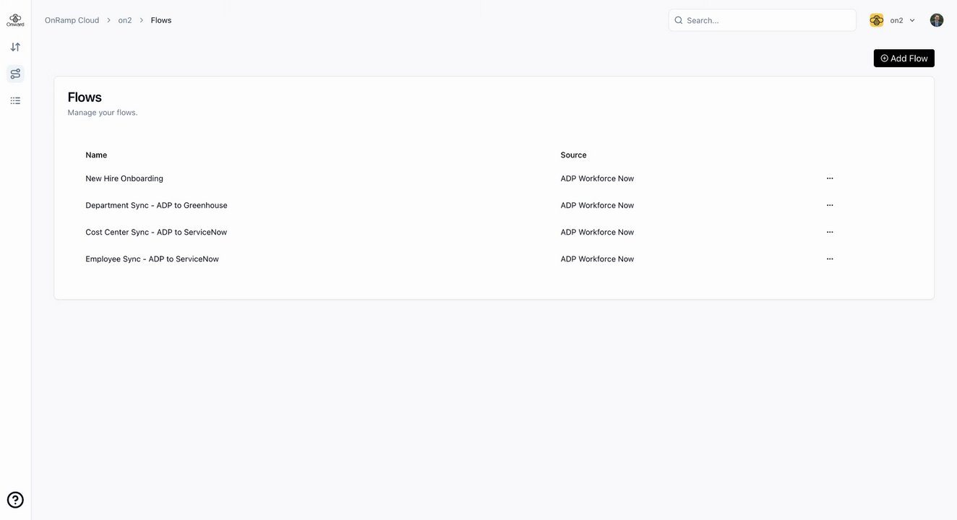This screenshot has width=957, height=520.
Task: Open the list view sidebar icon
Action: (15, 100)
